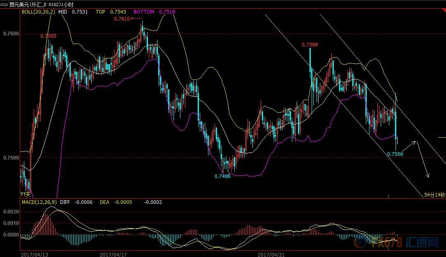Click the 54分14秒 countdown timer

(x=434, y=194)
